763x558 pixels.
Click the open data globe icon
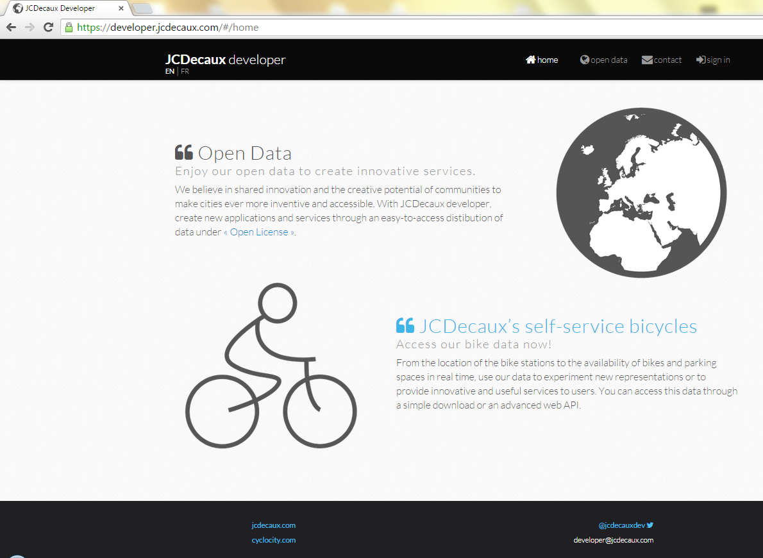coord(584,60)
